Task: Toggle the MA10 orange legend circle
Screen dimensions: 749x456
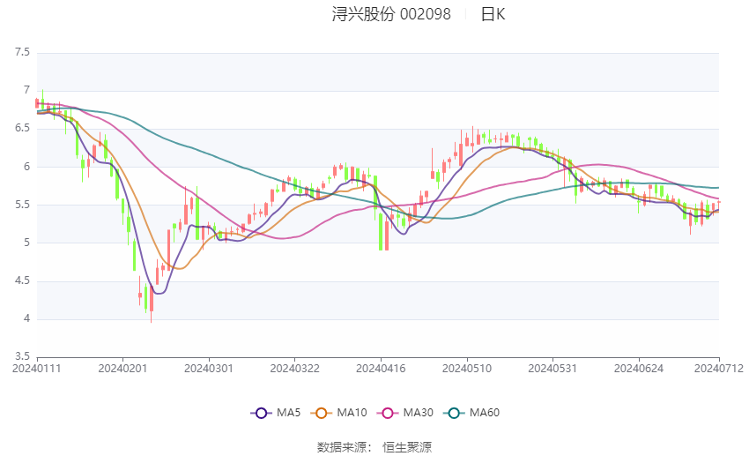Action: click(322, 413)
